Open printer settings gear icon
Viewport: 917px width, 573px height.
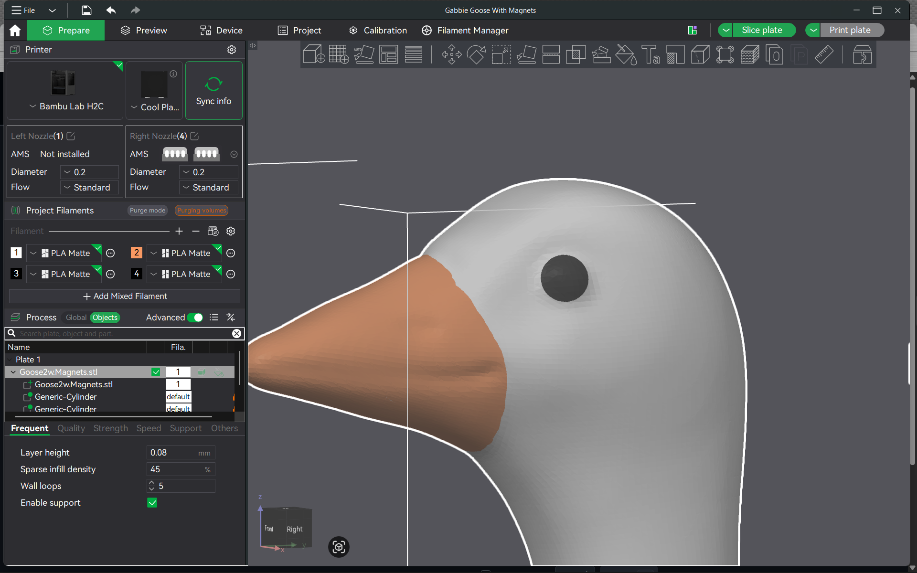click(232, 50)
